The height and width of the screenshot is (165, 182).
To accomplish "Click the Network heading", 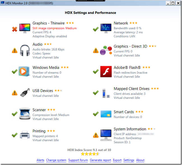I will (121, 23).
